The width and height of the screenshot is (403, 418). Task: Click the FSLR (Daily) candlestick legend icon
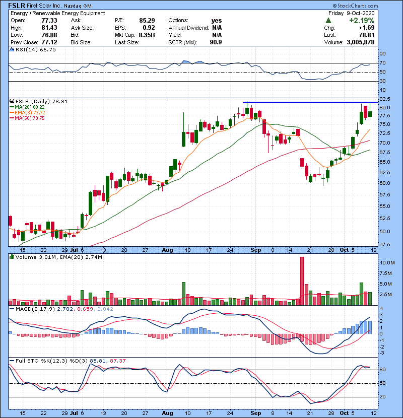pyautogui.click(x=12, y=101)
